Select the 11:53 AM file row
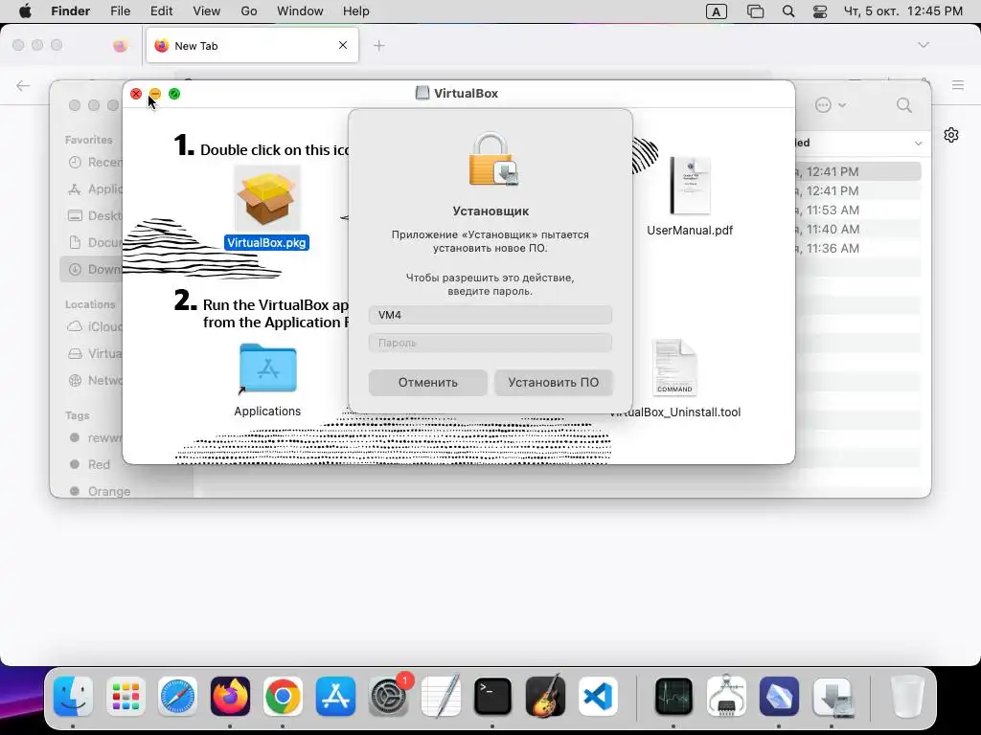 [857, 210]
